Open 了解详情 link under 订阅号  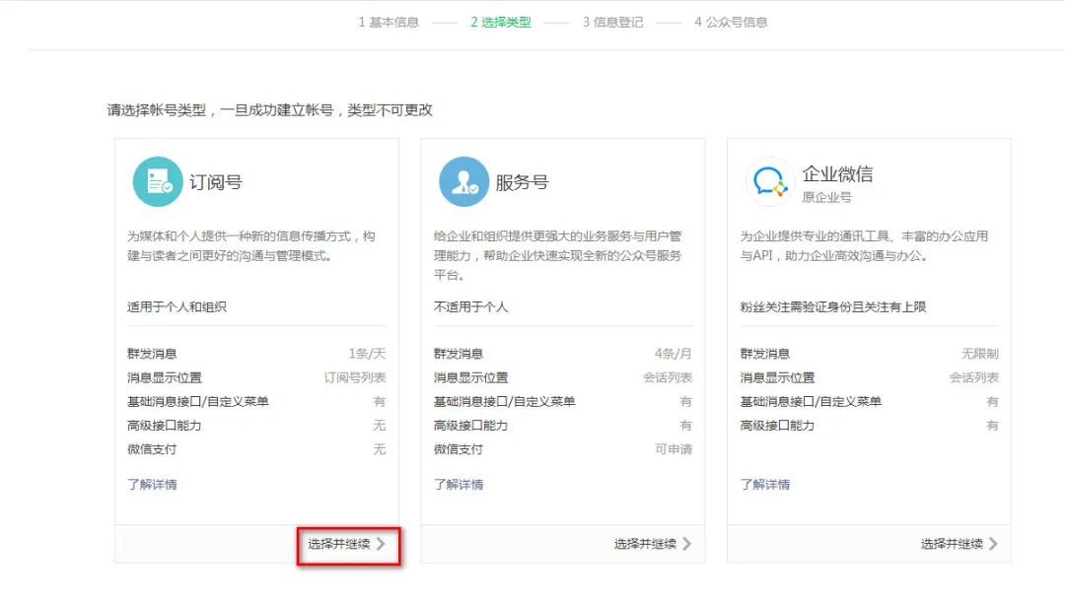click(x=152, y=485)
